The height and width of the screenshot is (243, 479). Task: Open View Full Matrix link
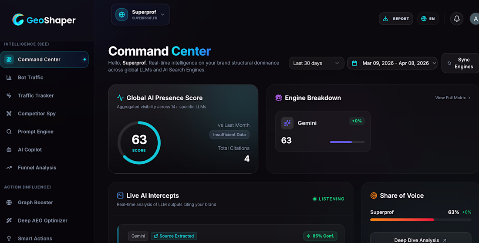pyautogui.click(x=452, y=98)
